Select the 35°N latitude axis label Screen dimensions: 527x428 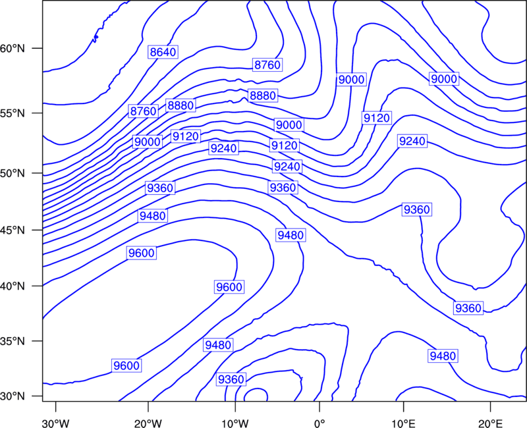pos(13,341)
